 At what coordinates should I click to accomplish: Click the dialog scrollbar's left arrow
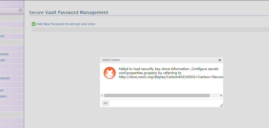(x=102, y=96)
